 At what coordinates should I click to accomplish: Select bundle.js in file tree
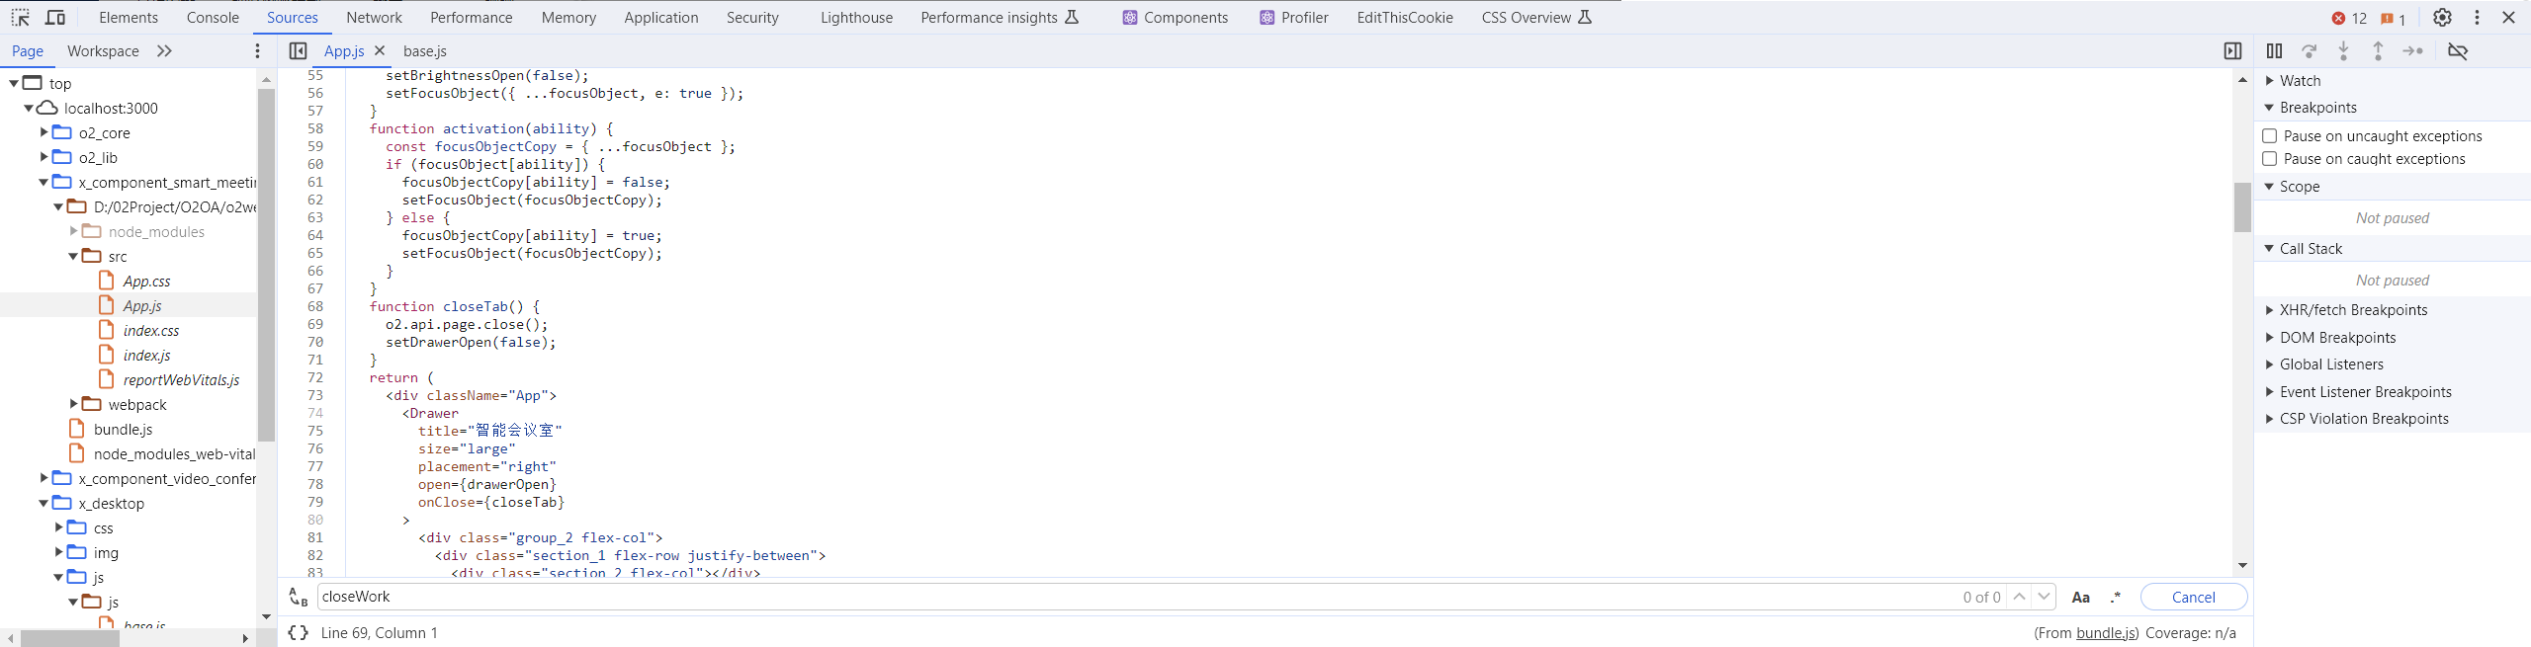123,430
